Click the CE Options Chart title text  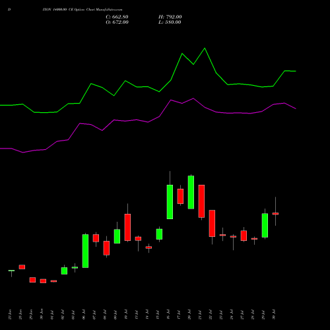82,10
